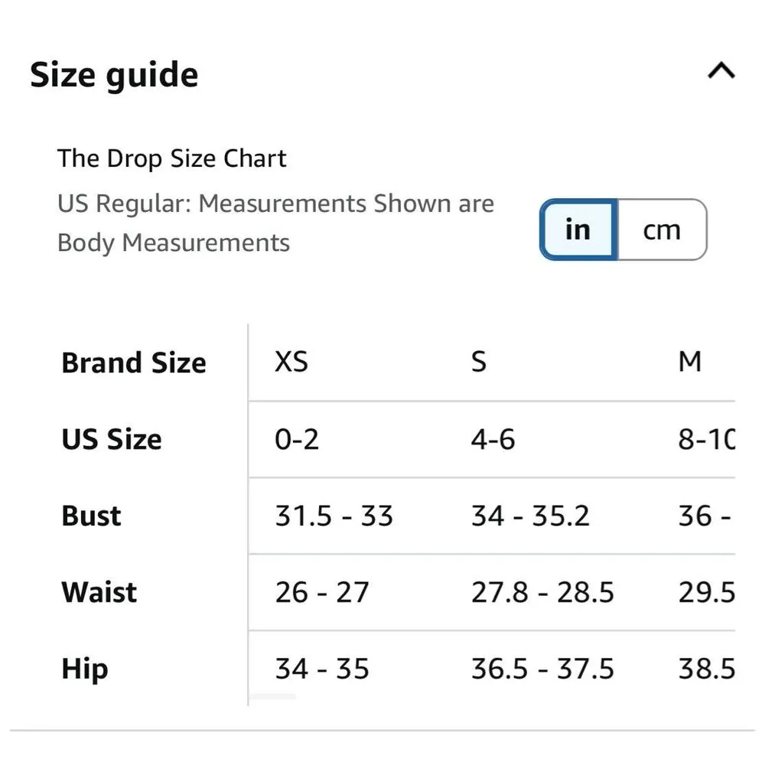
Task: Collapse the Size guide section
Action: (x=720, y=70)
